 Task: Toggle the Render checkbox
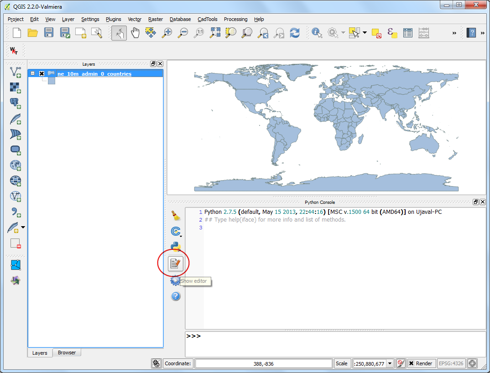(x=411, y=363)
